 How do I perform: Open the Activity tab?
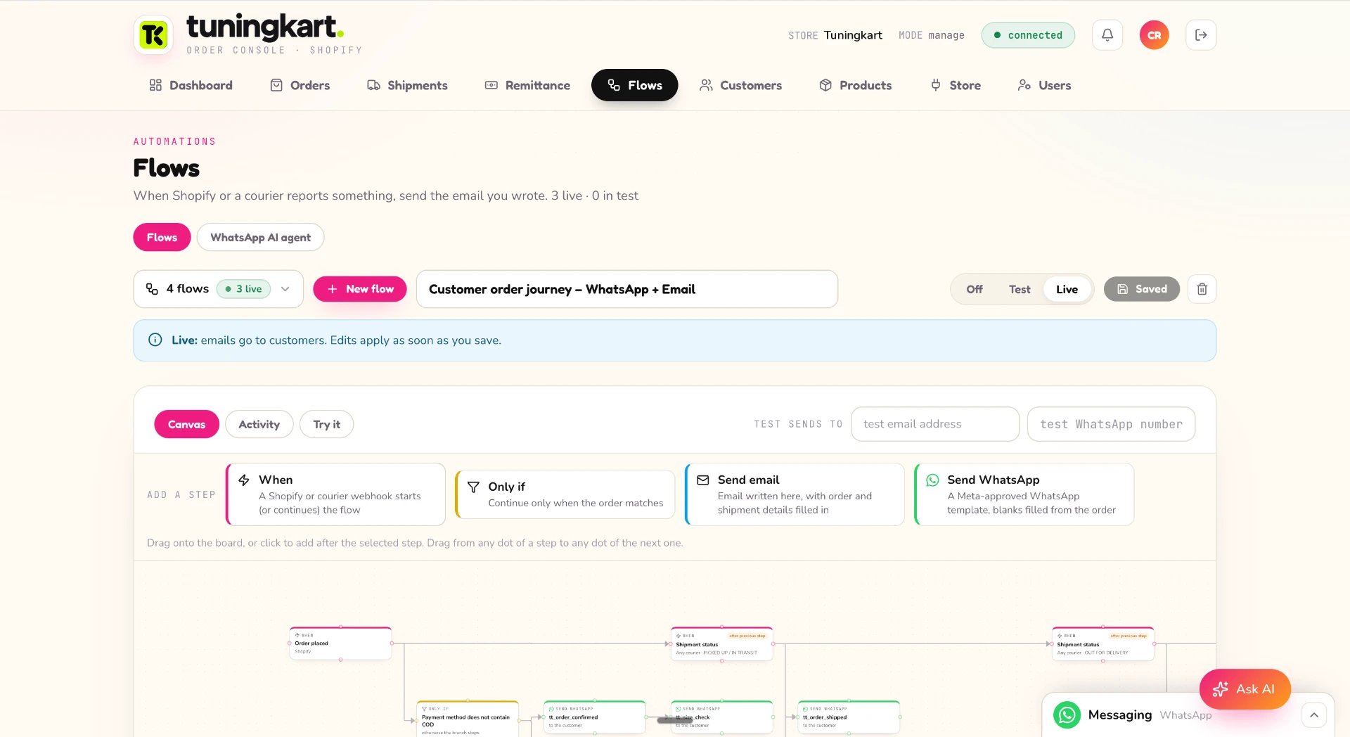[259, 424]
